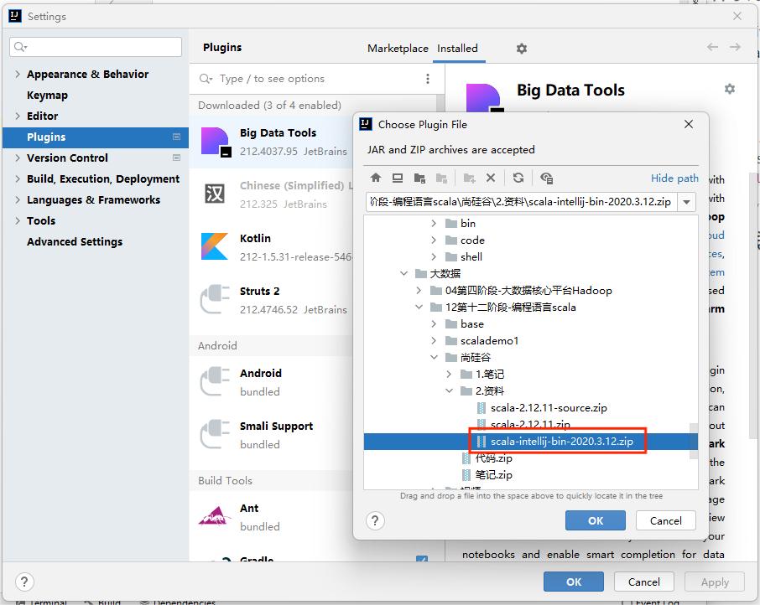760x605 pixels.
Task: Expand Tools settings section
Action: click(18, 220)
